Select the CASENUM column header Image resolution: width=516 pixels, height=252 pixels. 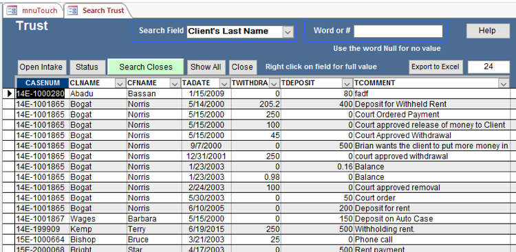pyautogui.click(x=43, y=83)
